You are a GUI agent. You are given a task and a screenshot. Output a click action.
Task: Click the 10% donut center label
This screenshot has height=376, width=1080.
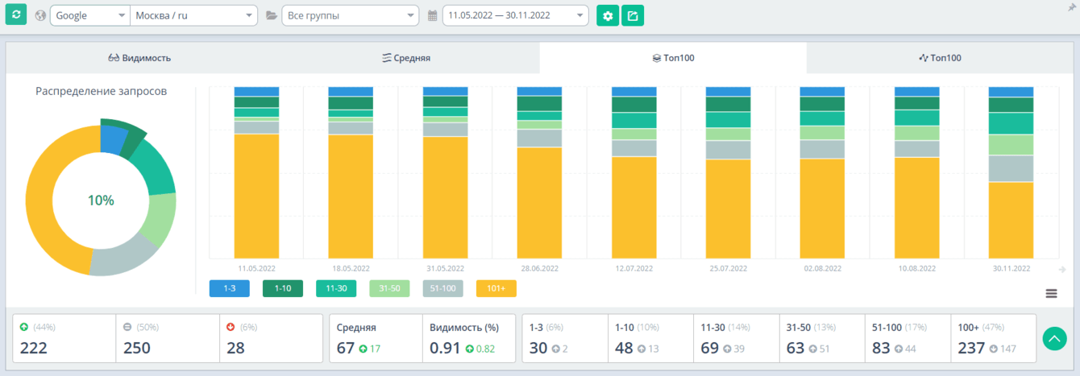click(101, 200)
